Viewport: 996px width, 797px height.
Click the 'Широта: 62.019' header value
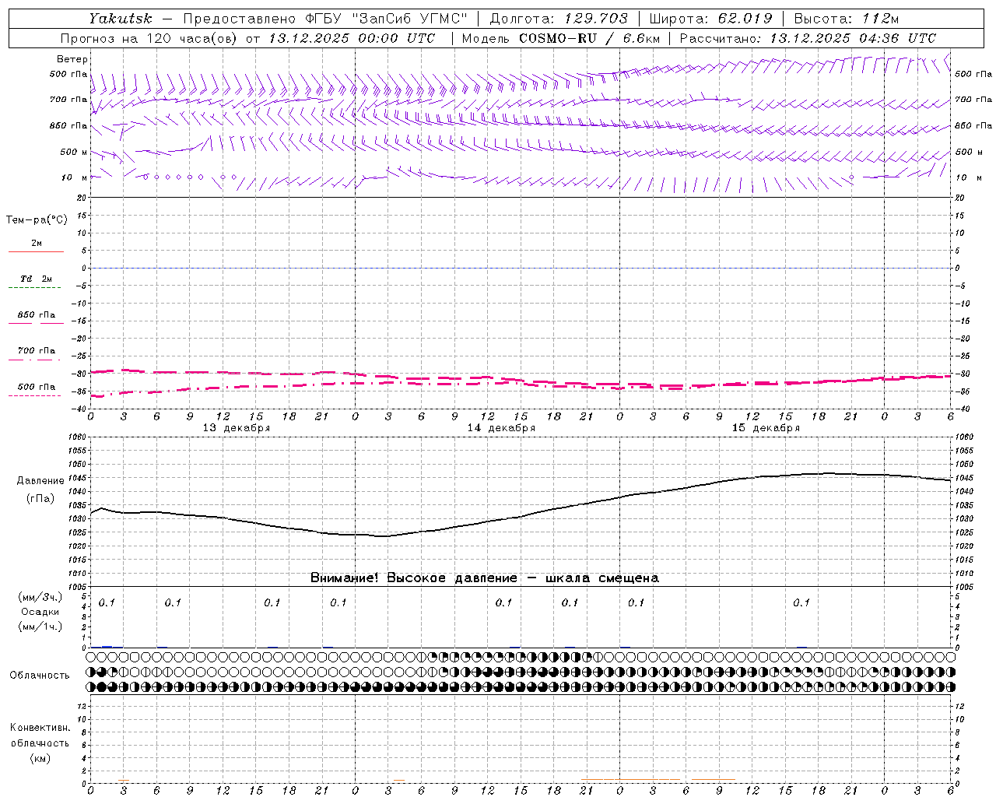(x=710, y=19)
